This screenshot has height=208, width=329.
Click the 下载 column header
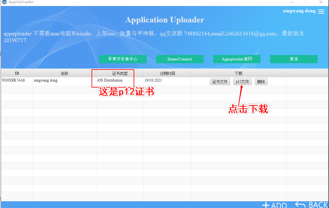click(238, 73)
